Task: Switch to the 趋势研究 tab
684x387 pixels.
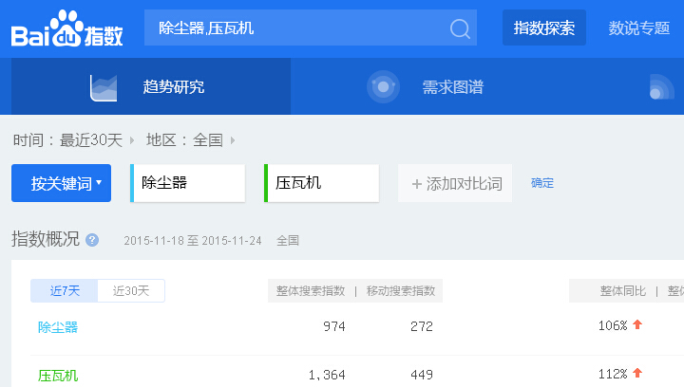Action: tap(151, 86)
